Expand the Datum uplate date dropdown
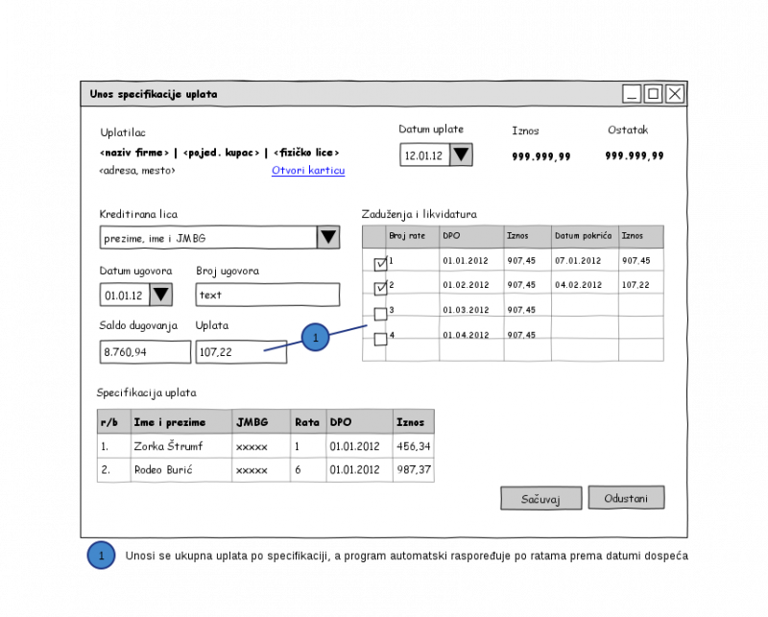This screenshot has height=617, width=768. [x=461, y=154]
